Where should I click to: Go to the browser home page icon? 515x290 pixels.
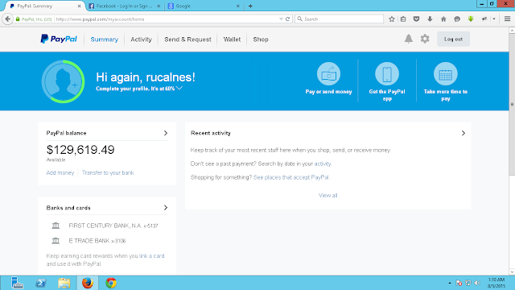443,19
